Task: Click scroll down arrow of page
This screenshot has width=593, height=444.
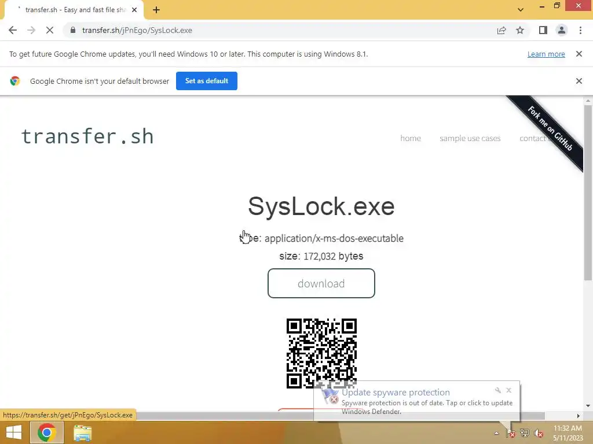Action: (x=588, y=406)
